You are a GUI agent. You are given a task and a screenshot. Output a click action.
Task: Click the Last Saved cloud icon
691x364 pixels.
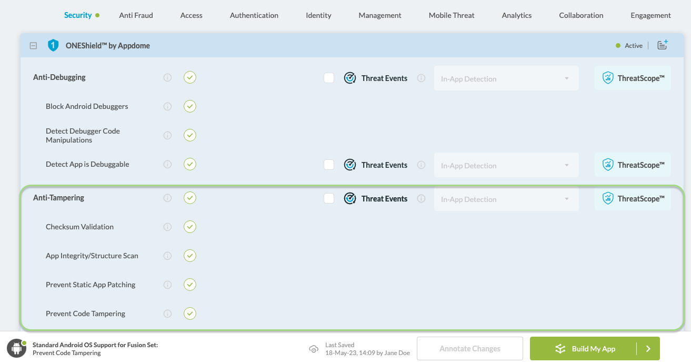pyautogui.click(x=313, y=349)
